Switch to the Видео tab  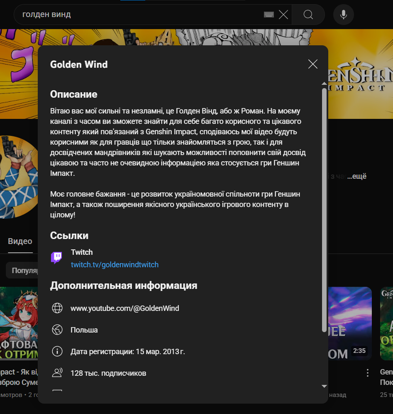click(20, 241)
